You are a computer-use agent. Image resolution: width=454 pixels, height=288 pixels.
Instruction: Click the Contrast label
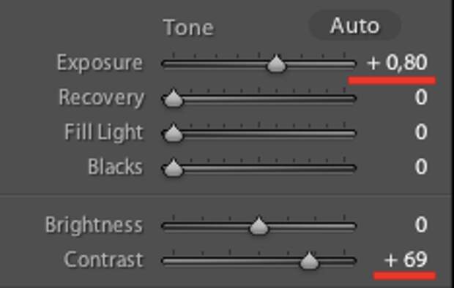click(103, 259)
